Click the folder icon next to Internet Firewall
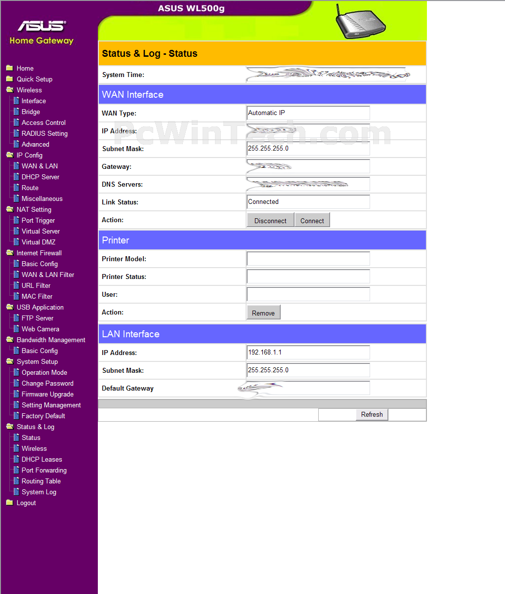Image resolution: width=505 pixels, height=594 pixels. 9,253
